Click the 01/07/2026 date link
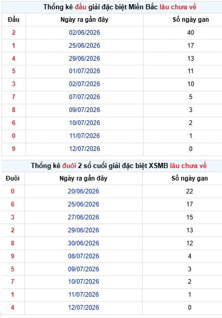 85,71
